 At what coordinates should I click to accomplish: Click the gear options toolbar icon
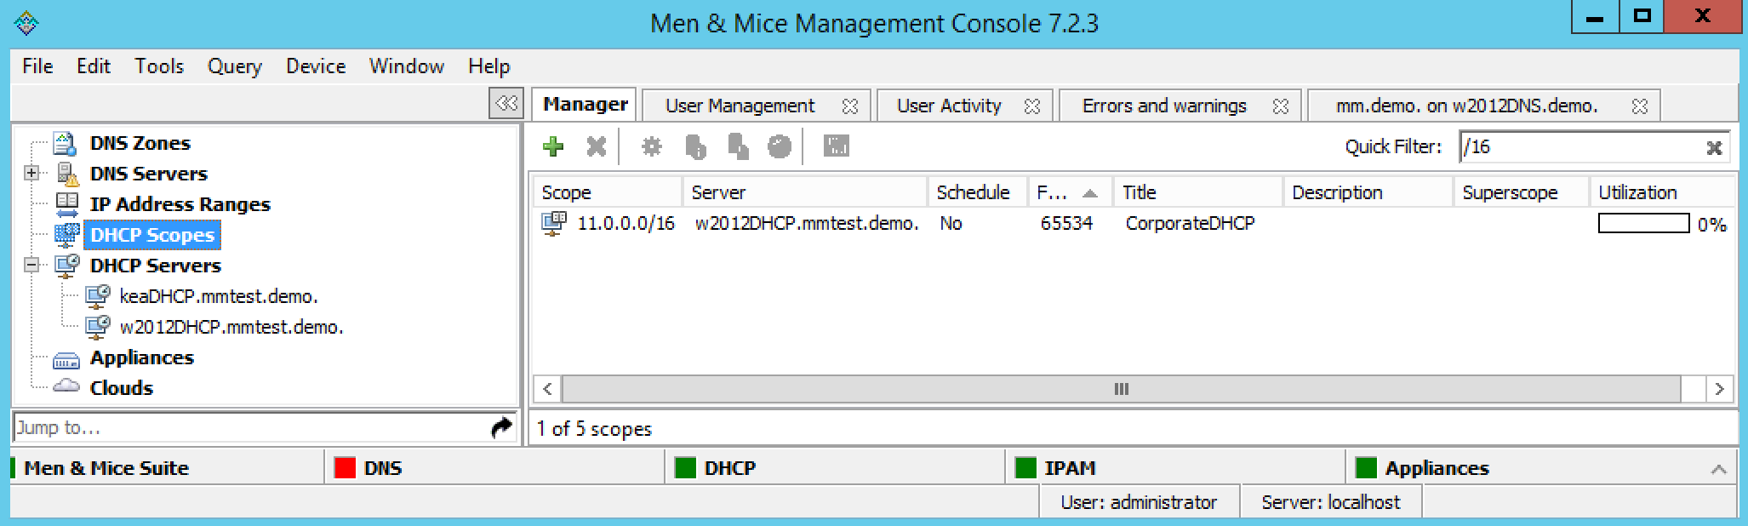click(x=652, y=146)
